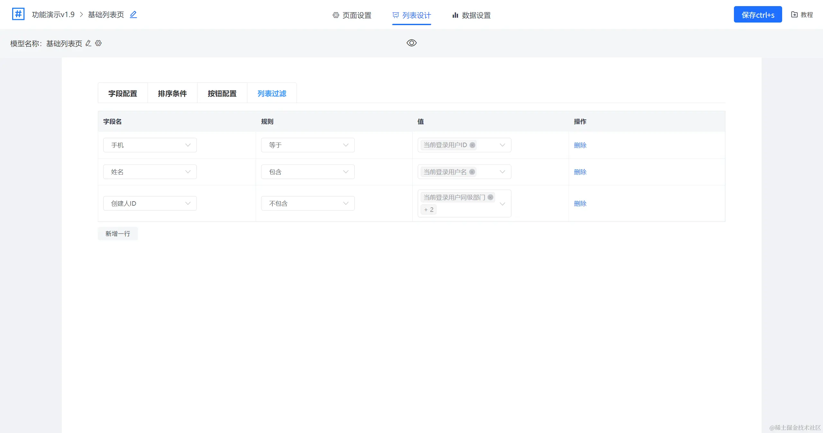
Task: Switch to the 排序条件 tab
Action: [172, 93]
